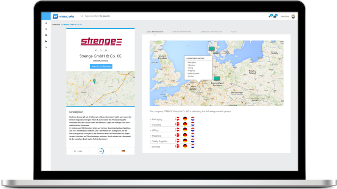Click John Doe user name
The width and height of the screenshot is (337, 189).
[285, 17]
